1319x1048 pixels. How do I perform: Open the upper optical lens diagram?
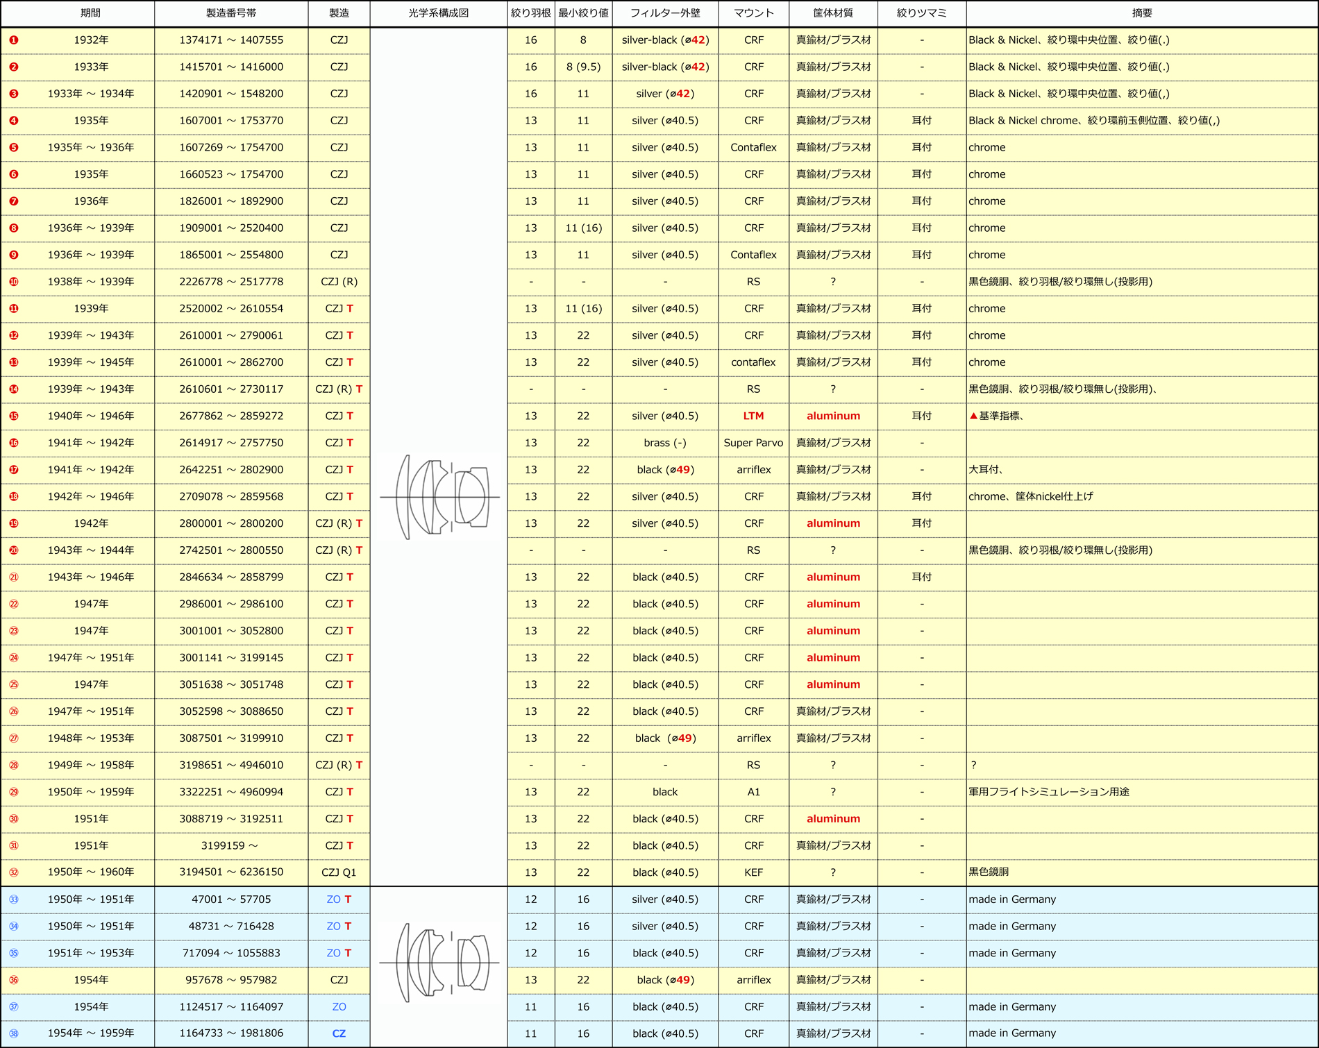439,497
